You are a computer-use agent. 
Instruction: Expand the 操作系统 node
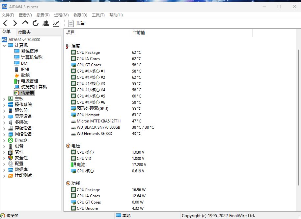point(4,105)
